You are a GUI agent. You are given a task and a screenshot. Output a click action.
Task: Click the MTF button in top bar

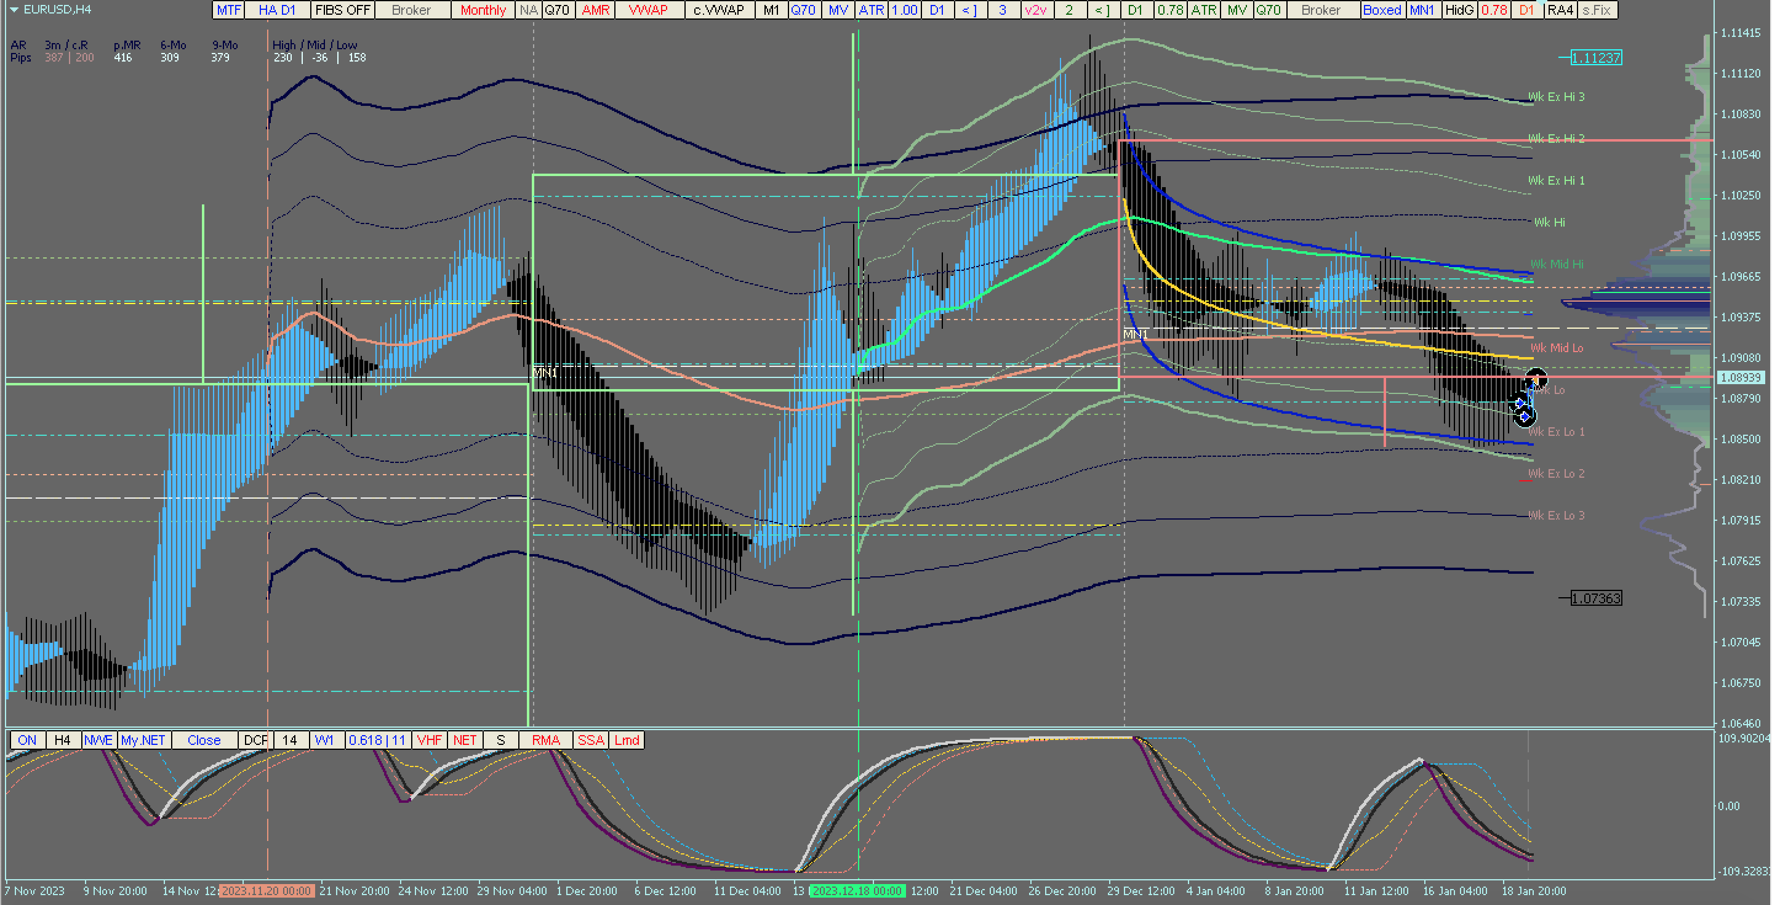(x=228, y=10)
